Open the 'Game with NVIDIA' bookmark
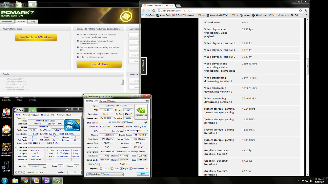Screen dimensions: 328x184 (x=218, y=15)
